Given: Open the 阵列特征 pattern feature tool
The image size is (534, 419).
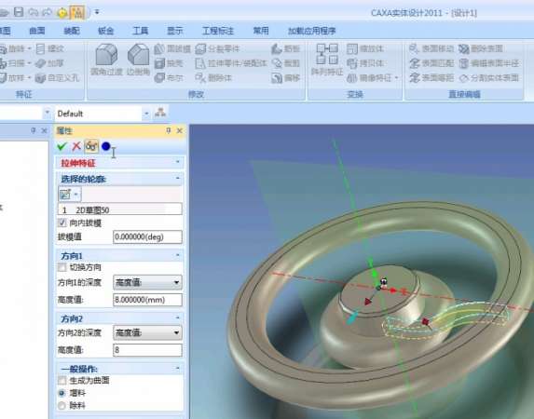Looking at the screenshot, I should (x=327, y=60).
